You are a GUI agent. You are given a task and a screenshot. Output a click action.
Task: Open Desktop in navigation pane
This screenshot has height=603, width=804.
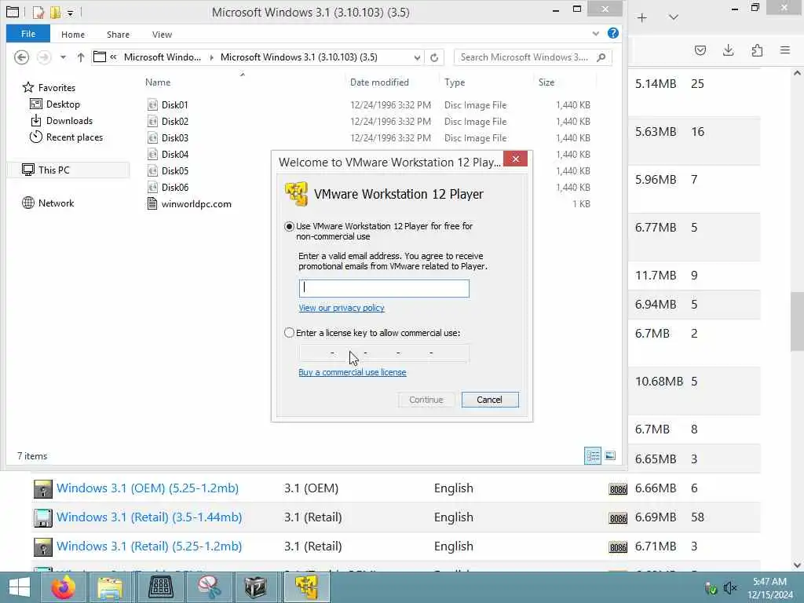click(56, 104)
